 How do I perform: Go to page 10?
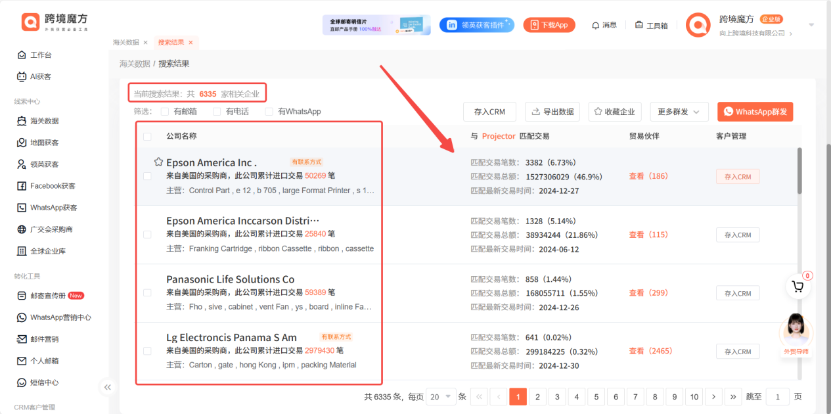[x=694, y=397]
